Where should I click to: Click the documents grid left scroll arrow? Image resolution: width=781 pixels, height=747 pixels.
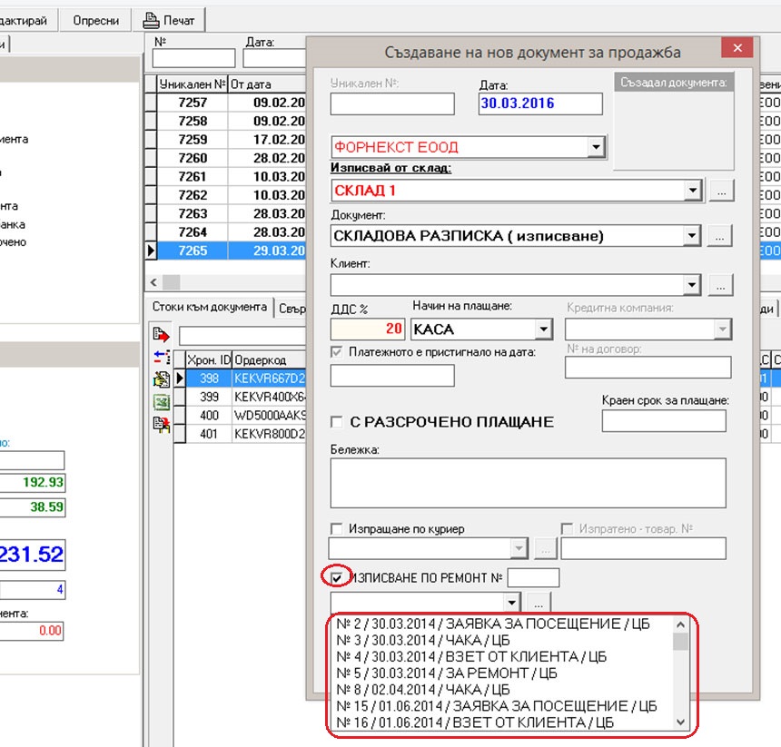[153, 282]
